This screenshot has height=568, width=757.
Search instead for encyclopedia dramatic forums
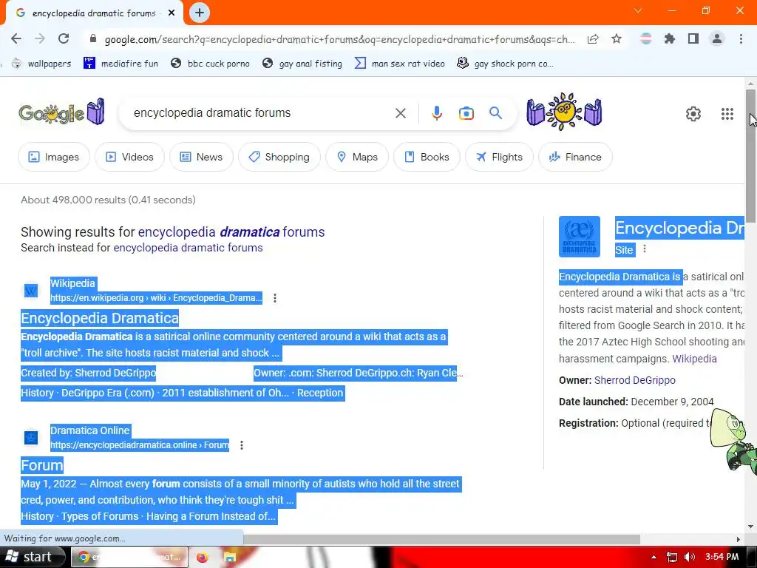(188, 248)
